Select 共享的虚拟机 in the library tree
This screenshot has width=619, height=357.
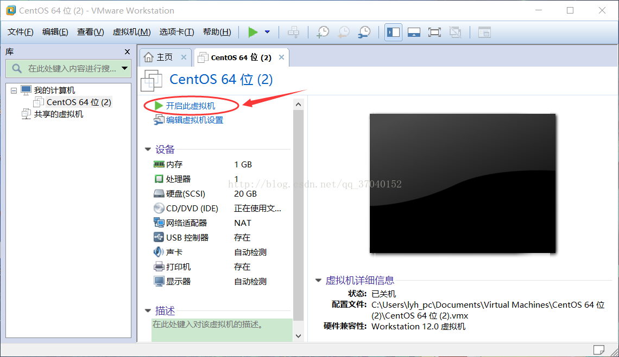59,114
